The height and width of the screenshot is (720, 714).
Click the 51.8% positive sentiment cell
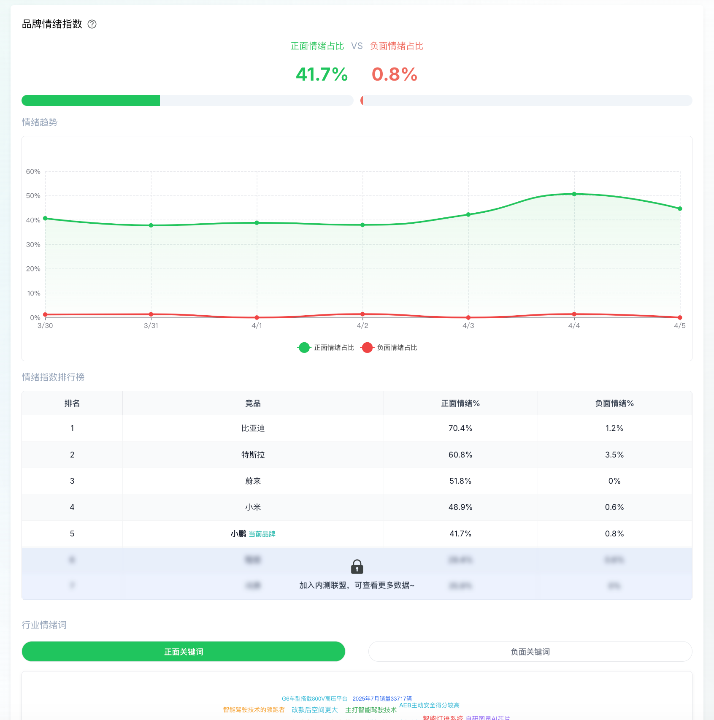pos(460,481)
